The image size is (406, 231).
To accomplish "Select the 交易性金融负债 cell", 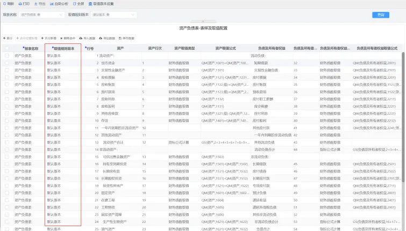I will (x=266, y=70).
